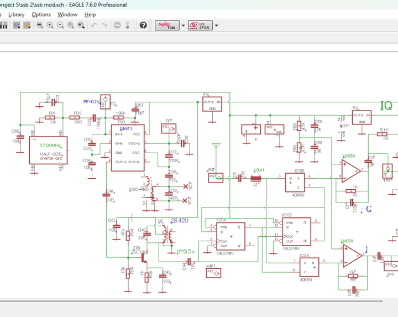
Task: Open the Library menu
Action: [16, 14]
